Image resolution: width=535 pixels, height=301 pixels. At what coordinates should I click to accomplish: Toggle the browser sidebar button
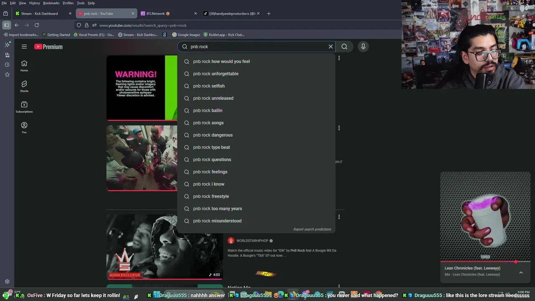coord(6,25)
